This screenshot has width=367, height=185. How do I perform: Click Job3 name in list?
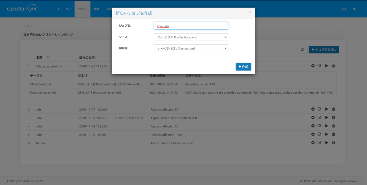point(39,126)
